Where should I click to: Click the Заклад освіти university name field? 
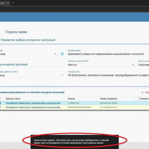[x=108, y=54]
